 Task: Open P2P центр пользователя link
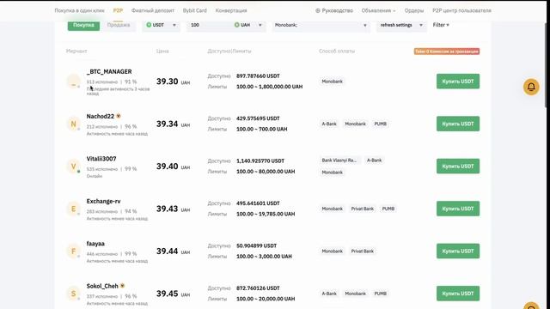(461, 10)
